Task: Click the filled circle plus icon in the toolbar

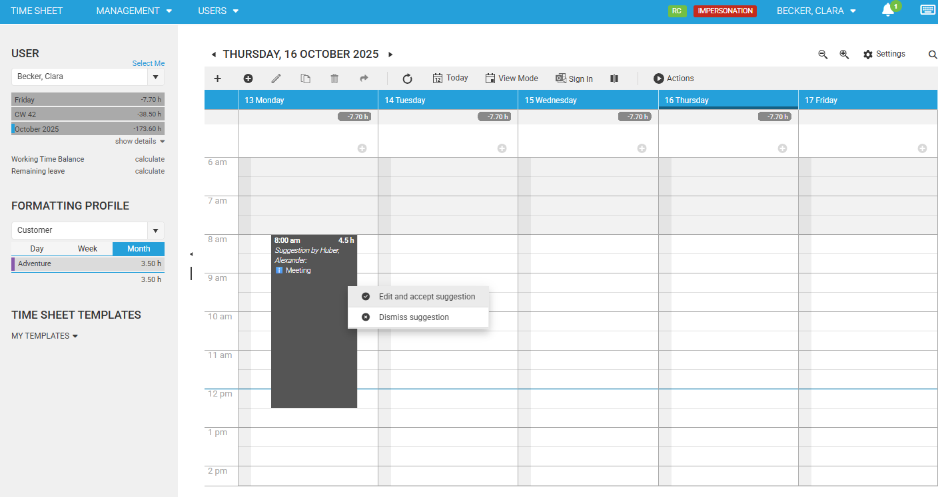Action: coord(248,79)
